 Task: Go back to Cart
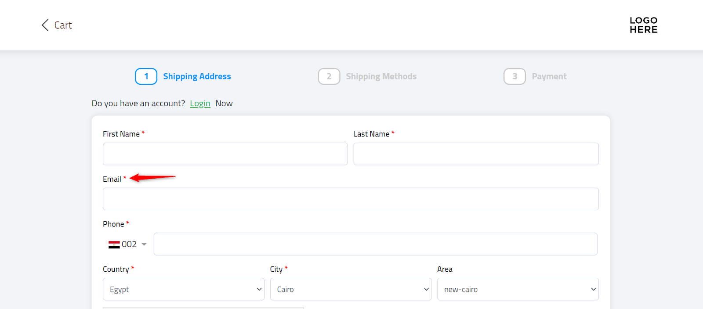click(x=63, y=25)
